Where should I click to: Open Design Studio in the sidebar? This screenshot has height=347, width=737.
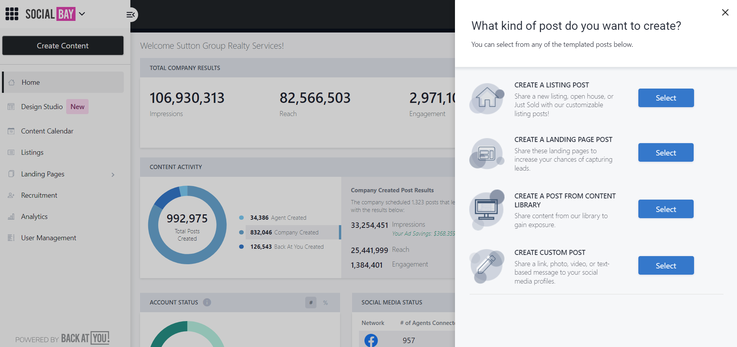click(x=42, y=107)
